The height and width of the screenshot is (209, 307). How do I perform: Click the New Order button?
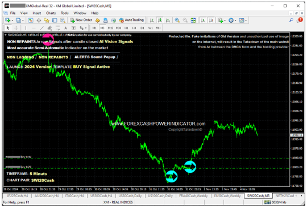point(81,20)
